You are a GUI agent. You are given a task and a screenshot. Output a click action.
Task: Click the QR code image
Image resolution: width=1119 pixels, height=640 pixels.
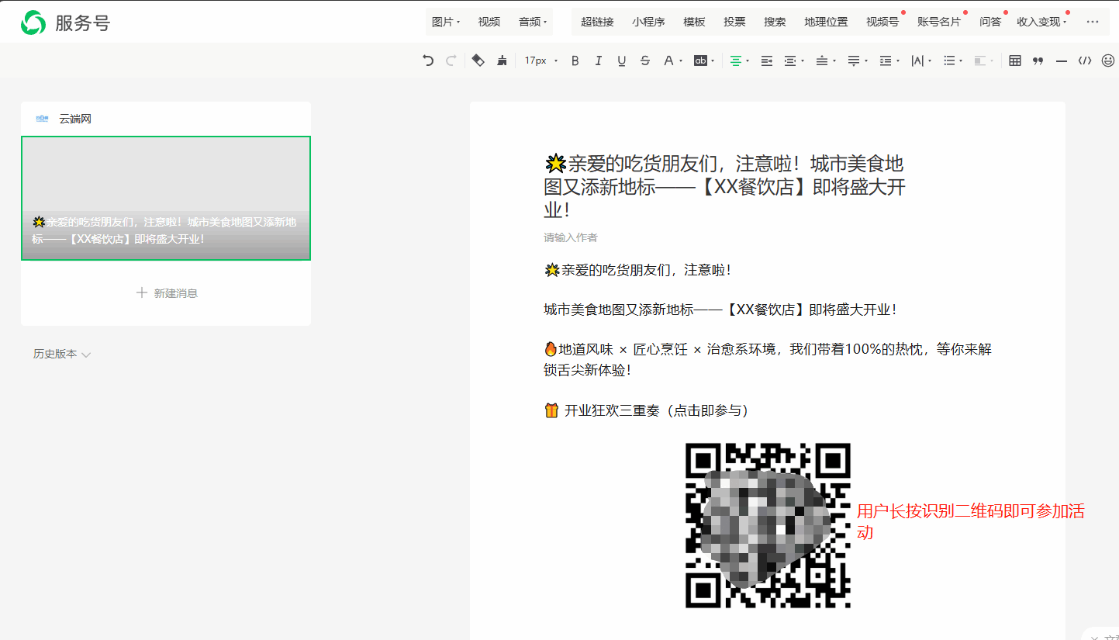coord(768,525)
